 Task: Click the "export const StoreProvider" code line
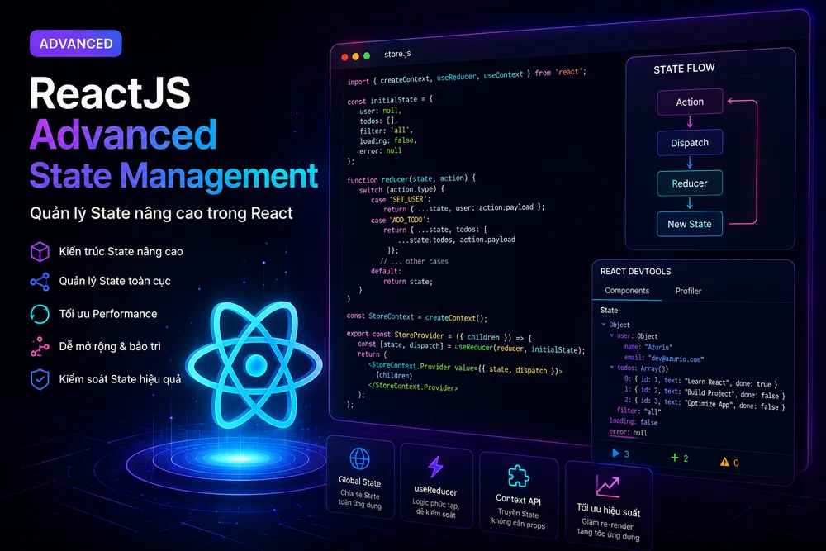pos(439,336)
